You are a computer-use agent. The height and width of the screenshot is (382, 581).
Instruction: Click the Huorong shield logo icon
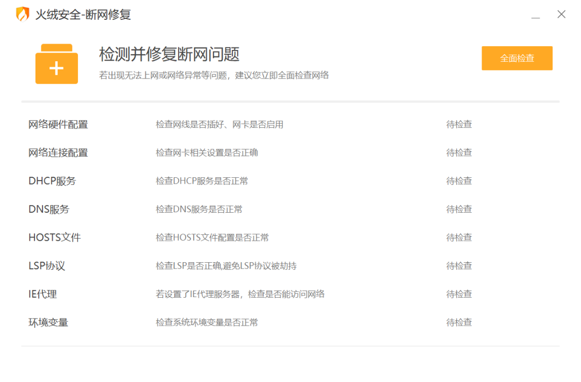click(23, 15)
